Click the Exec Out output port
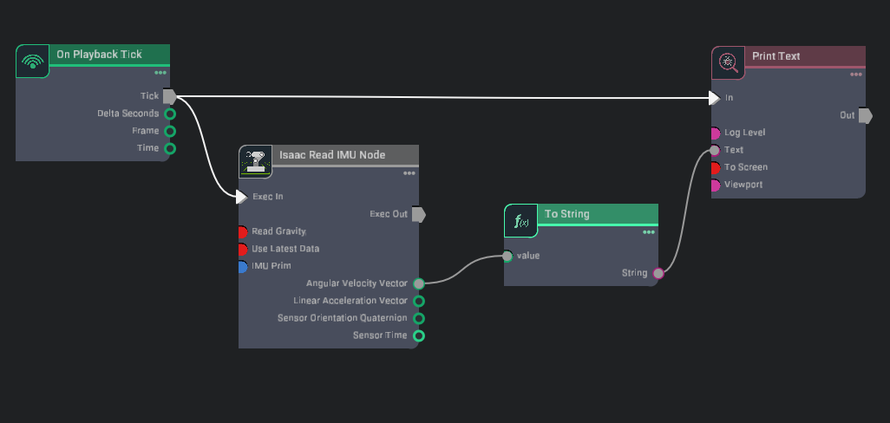 418,214
